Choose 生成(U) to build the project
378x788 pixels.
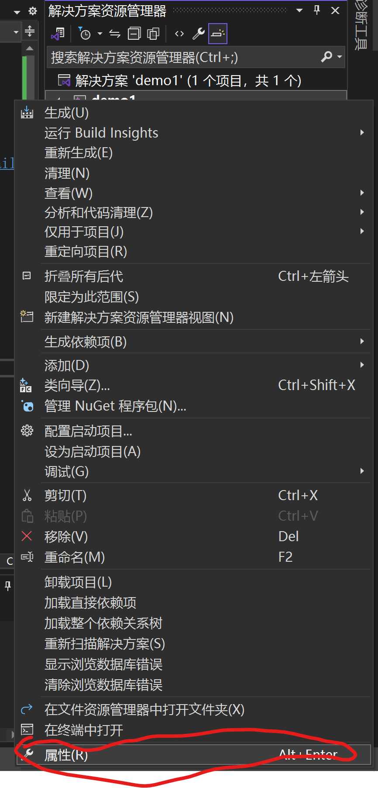coord(66,113)
